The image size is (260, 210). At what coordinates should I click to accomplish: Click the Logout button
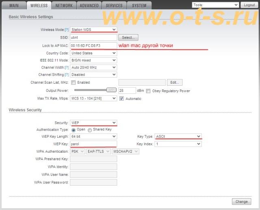coord(249,5)
